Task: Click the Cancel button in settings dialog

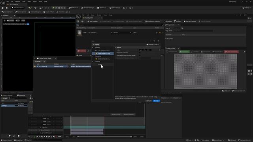Action: [x=149, y=101]
